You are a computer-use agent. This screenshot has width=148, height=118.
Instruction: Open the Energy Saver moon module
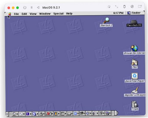(x=28, y=114)
